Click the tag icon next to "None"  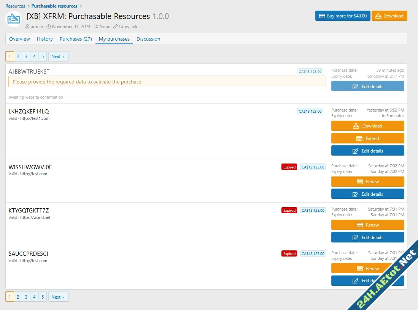pos(97,27)
